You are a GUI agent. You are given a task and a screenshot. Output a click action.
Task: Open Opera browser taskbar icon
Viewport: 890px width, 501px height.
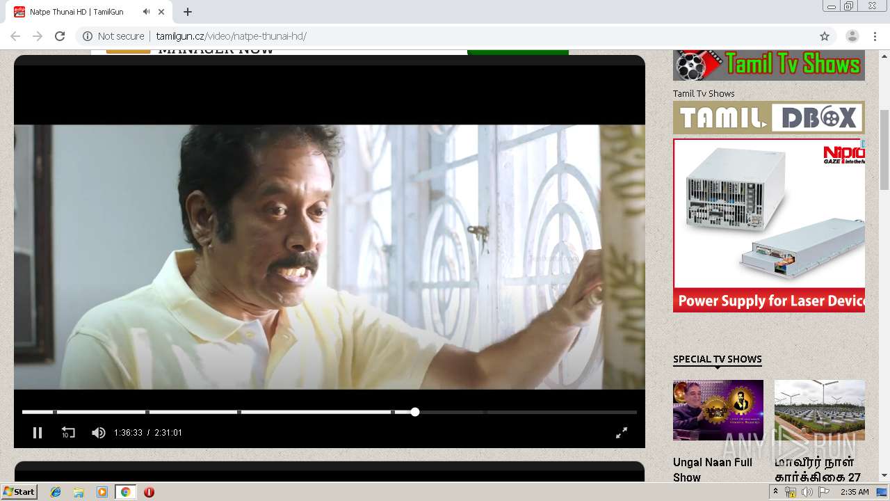149,492
